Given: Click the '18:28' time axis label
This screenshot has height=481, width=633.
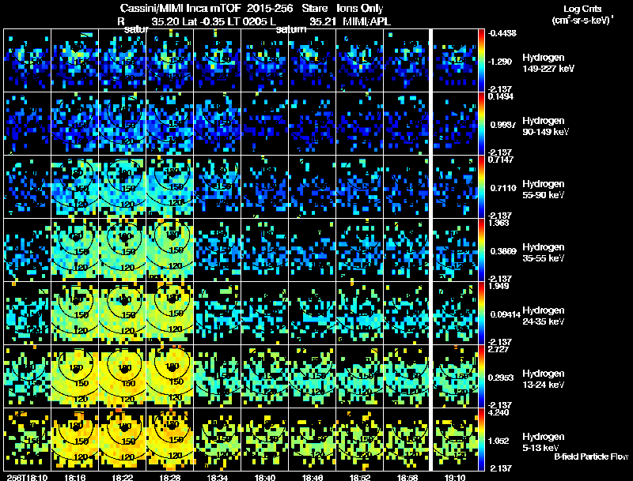Looking at the screenshot, I should click(170, 478).
